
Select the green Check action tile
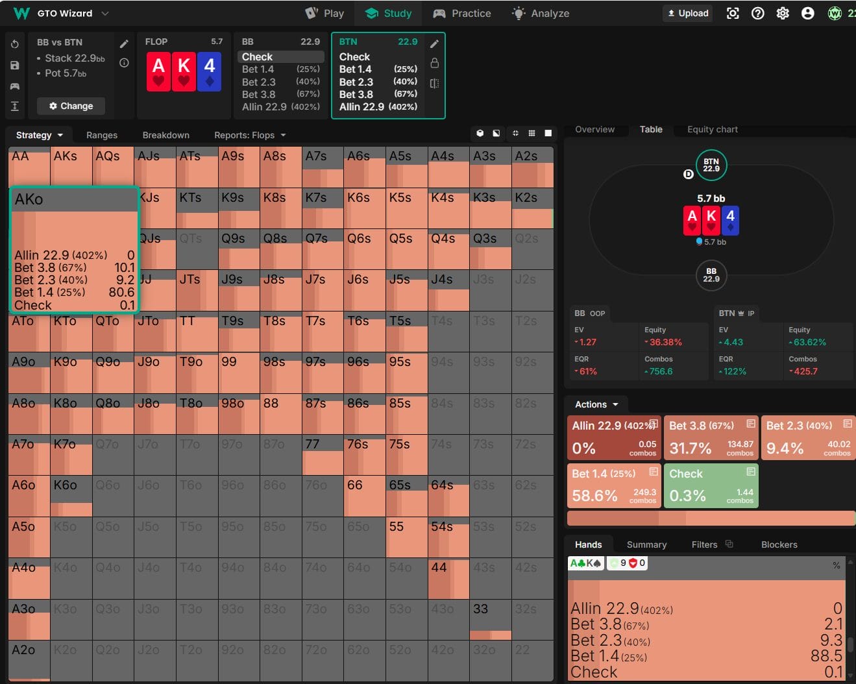tap(711, 485)
